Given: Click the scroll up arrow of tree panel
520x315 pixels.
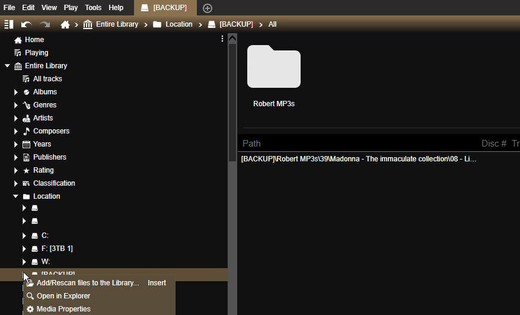Looking at the screenshot, I should (x=232, y=39).
